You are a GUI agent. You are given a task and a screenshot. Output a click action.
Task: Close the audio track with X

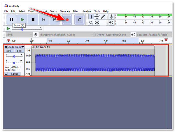coord(6,47)
